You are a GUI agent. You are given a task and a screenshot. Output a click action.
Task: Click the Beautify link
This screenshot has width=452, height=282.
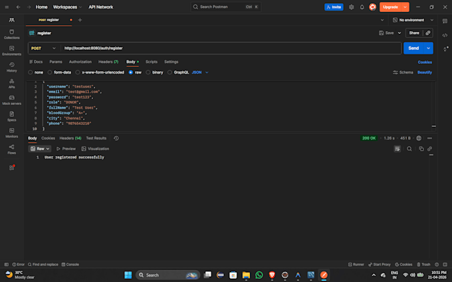click(425, 72)
